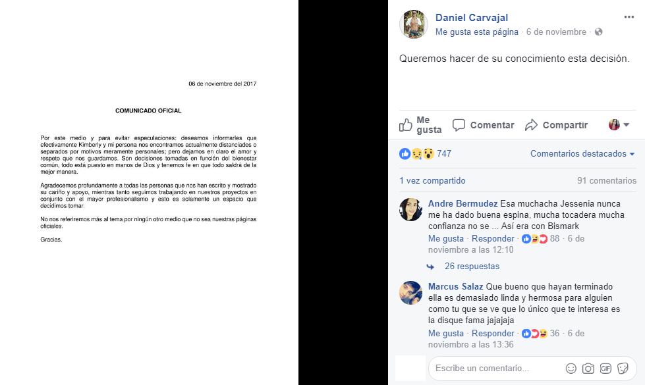Viewport: 645px width, 385px height.
Task: Click Me gusta under Marcus Salaz comment
Action: tap(445, 333)
